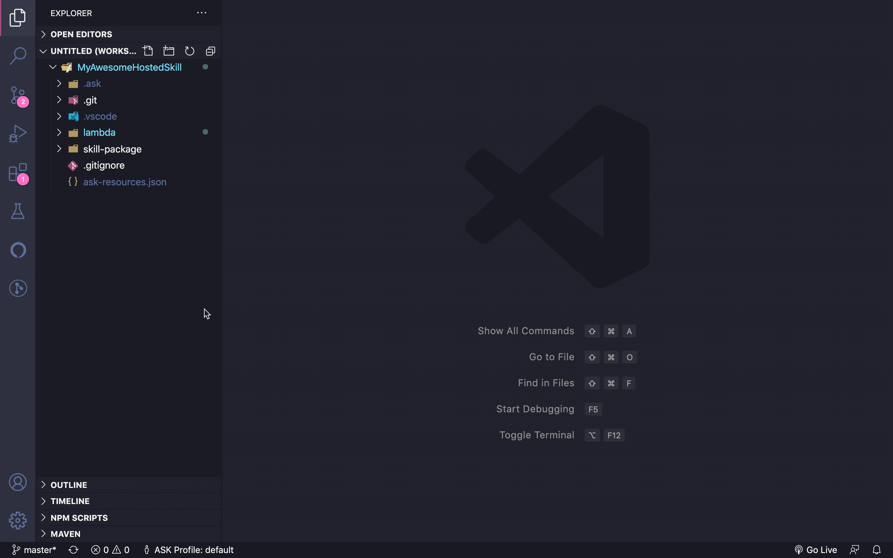Open the Source Control view
The width and height of the screenshot is (893, 558).
[18, 95]
